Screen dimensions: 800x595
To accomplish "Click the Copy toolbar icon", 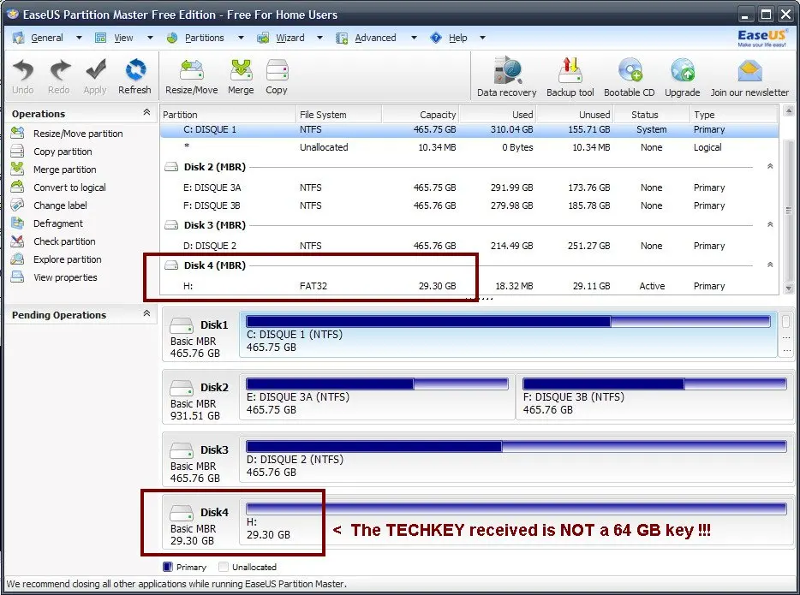I will click(x=277, y=70).
